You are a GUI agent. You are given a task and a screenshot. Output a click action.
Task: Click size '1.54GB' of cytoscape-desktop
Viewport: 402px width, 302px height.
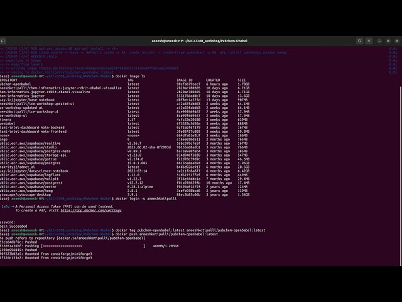[244, 194]
